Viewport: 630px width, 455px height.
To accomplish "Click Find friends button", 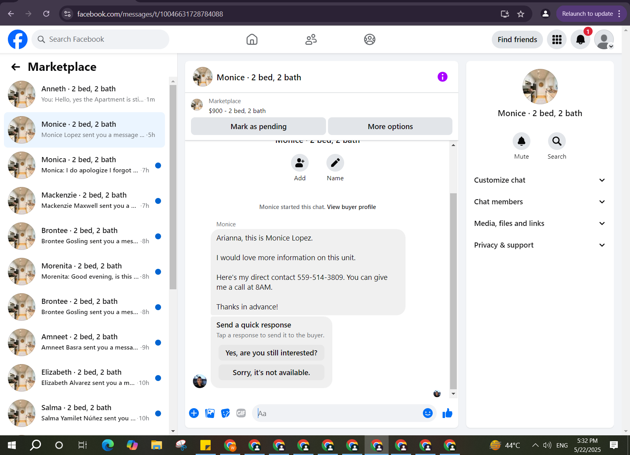I will [x=517, y=39].
